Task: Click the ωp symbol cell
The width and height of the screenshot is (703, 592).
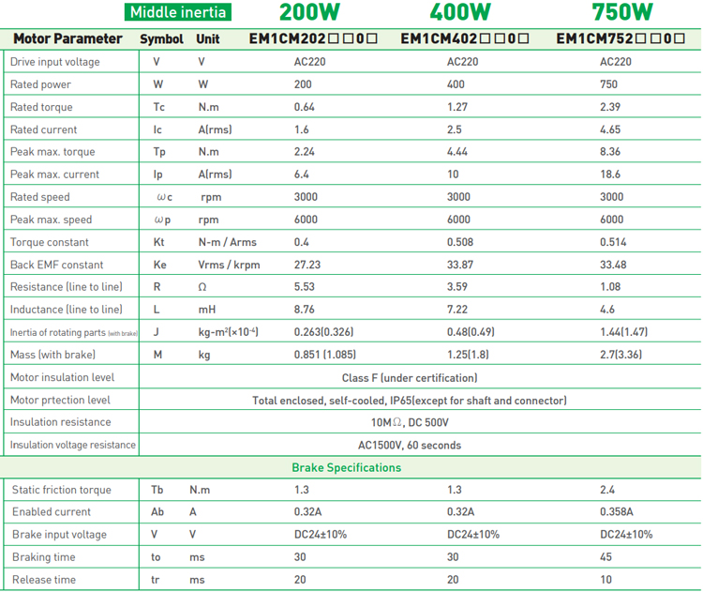Action: 162,220
